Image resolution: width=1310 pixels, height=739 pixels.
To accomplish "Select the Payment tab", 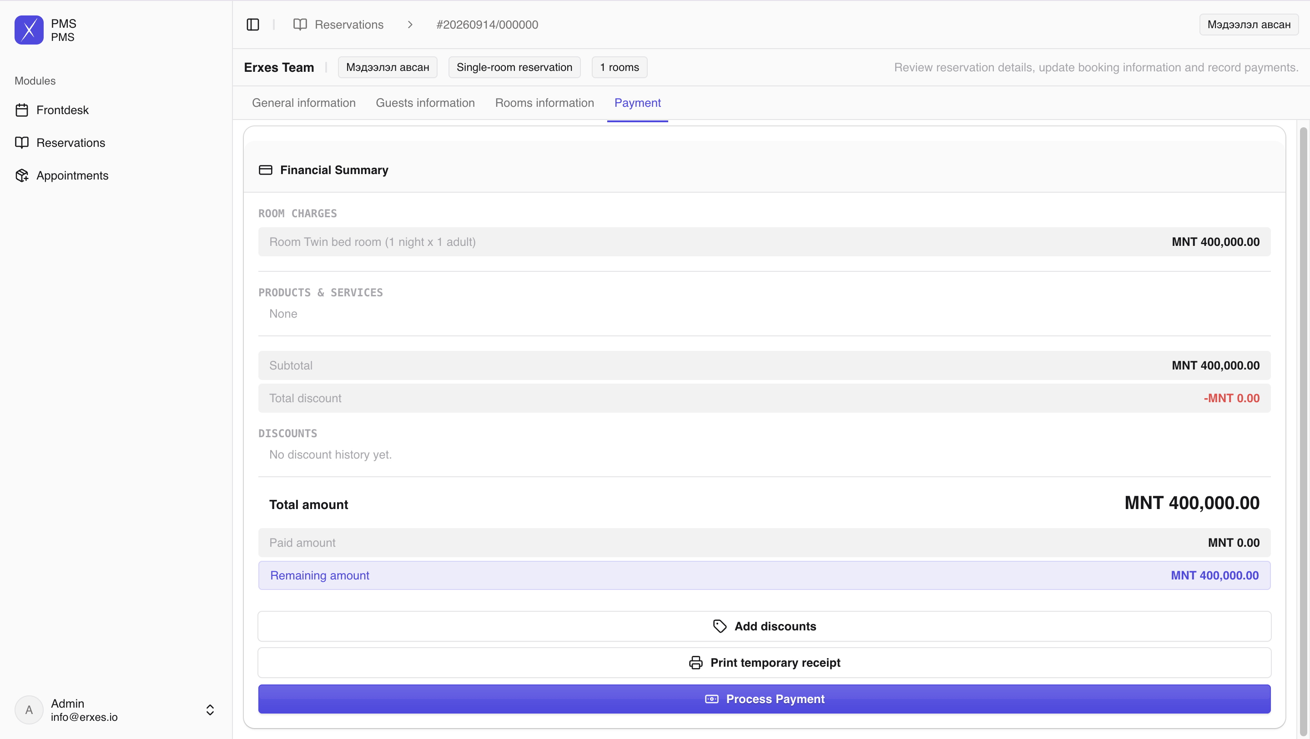I will tap(637, 103).
